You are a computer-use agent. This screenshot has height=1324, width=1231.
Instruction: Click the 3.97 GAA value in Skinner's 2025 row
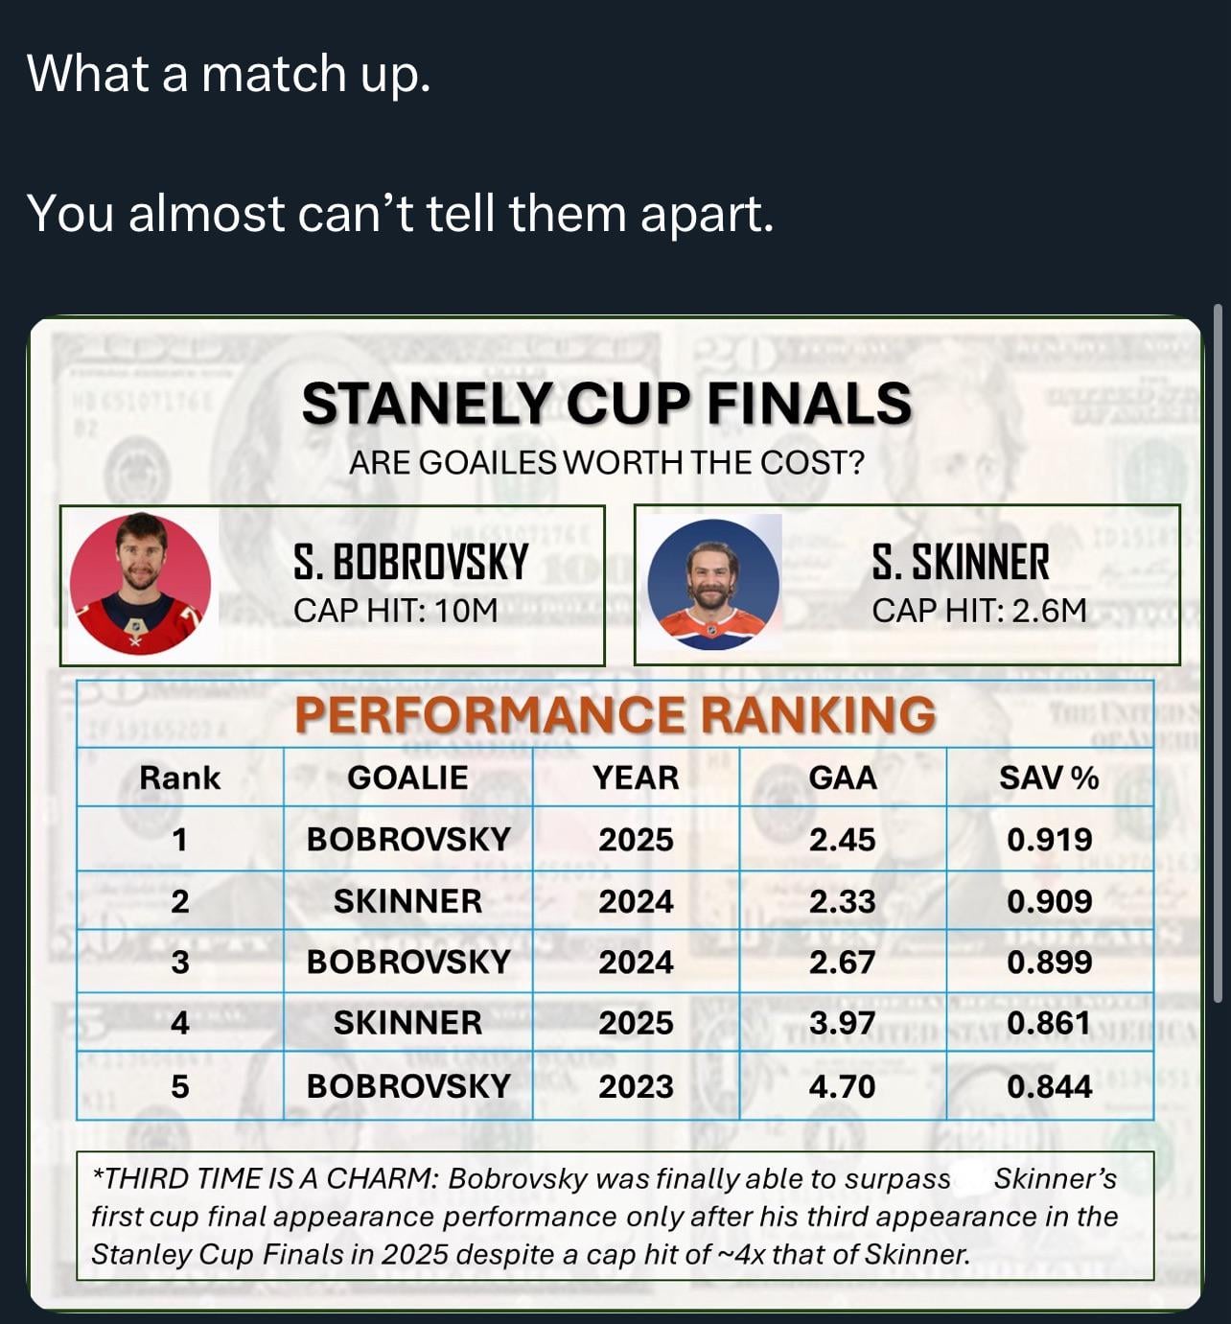click(842, 1024)
